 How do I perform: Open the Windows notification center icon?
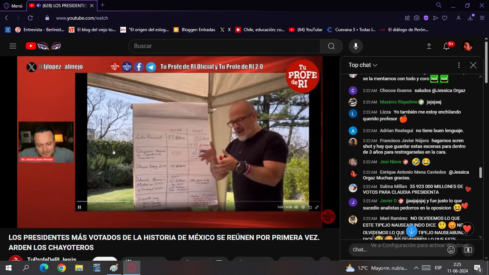coord(478,268)
